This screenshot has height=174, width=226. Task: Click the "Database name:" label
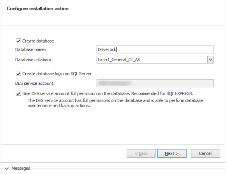pos(30,49)
